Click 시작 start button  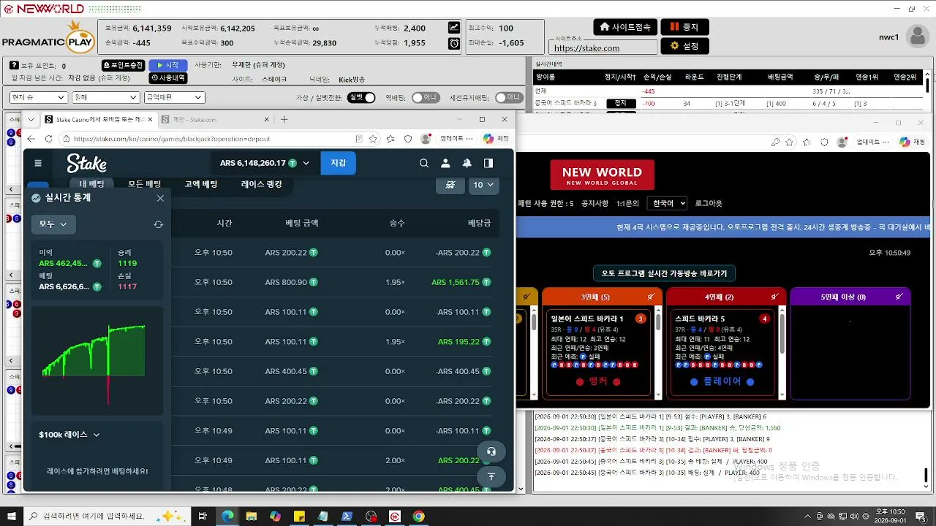168,66
